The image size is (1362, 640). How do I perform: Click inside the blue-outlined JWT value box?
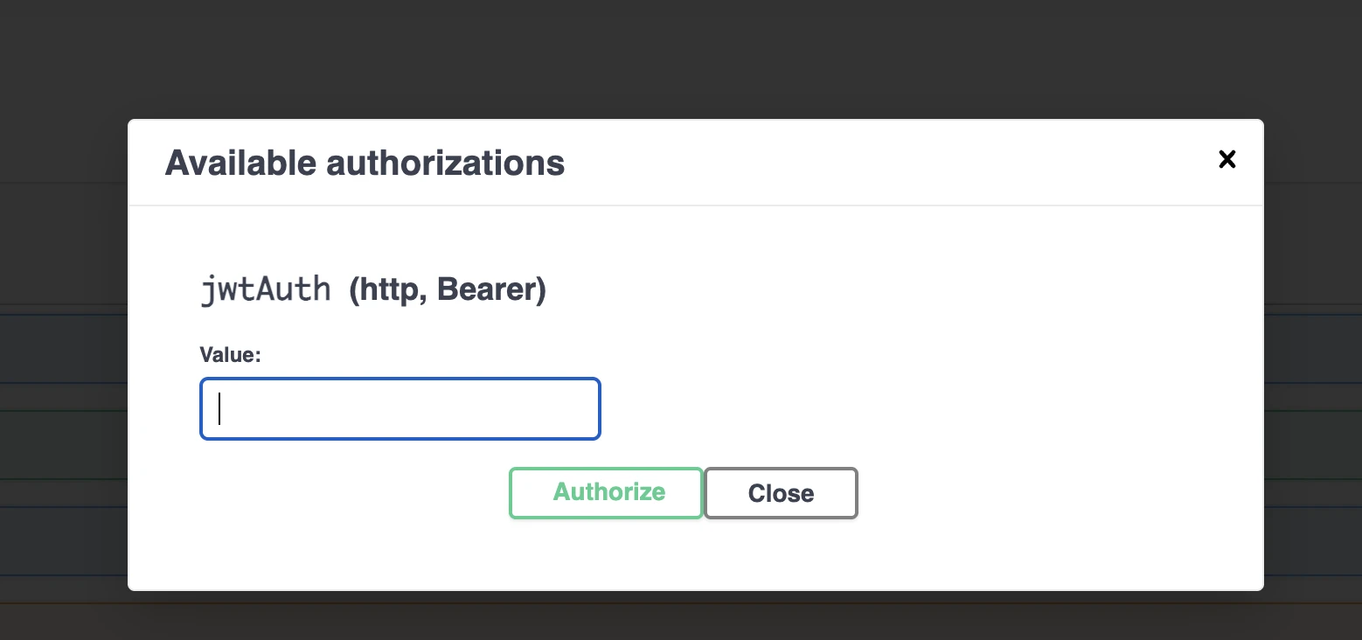click(400, 408)
